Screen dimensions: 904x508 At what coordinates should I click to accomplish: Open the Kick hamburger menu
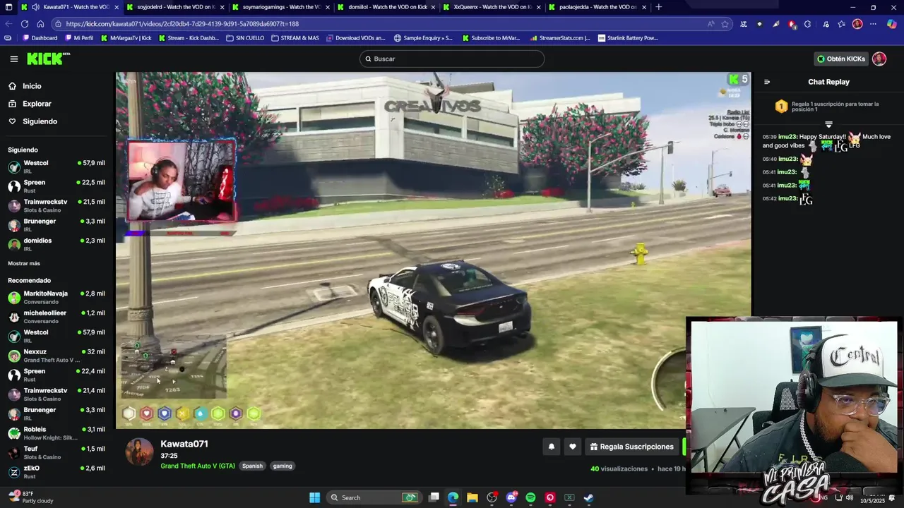point(13,59)
